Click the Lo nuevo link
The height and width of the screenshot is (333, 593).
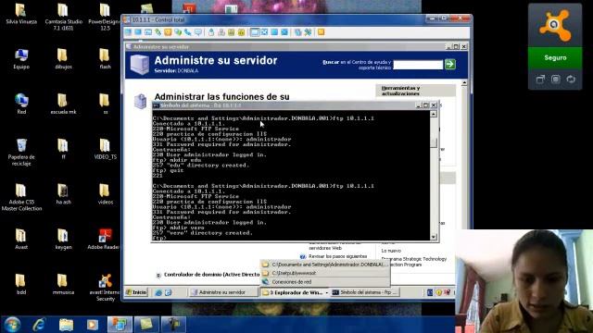coord(391,251)
